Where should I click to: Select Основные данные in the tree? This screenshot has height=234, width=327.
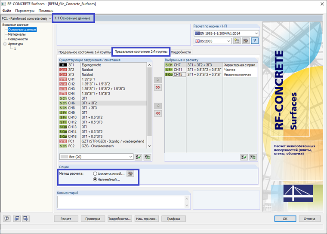[22, 30]
